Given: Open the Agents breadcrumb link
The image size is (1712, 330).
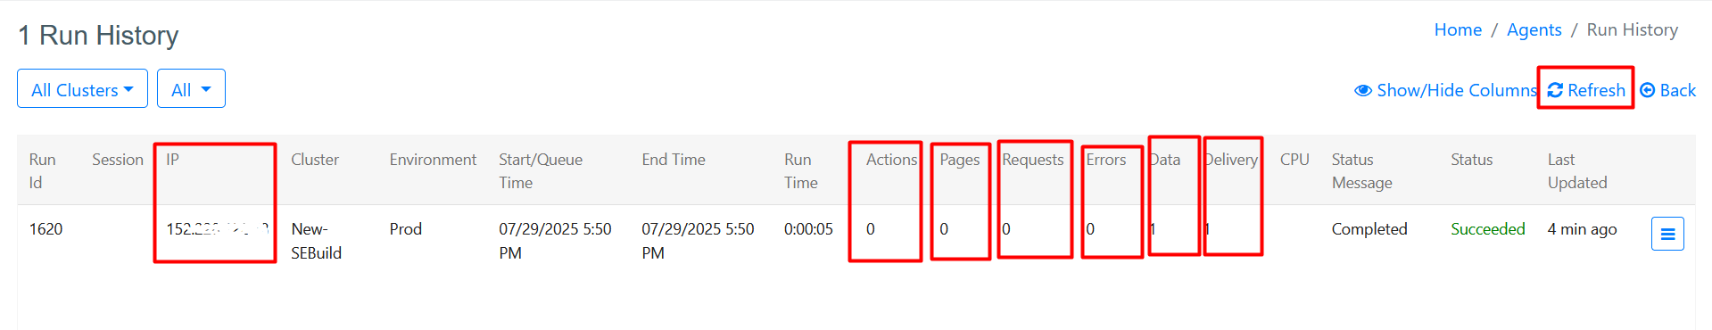Looking at the screenshot, I should point(1534,29).
